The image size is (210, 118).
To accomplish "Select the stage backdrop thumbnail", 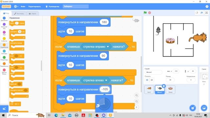I will tap(204, 76).
